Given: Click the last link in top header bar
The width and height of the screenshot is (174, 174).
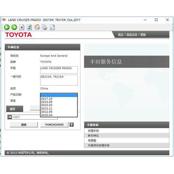Looking at the screenshot, I should pyautogui.click(x=143, y=34).
